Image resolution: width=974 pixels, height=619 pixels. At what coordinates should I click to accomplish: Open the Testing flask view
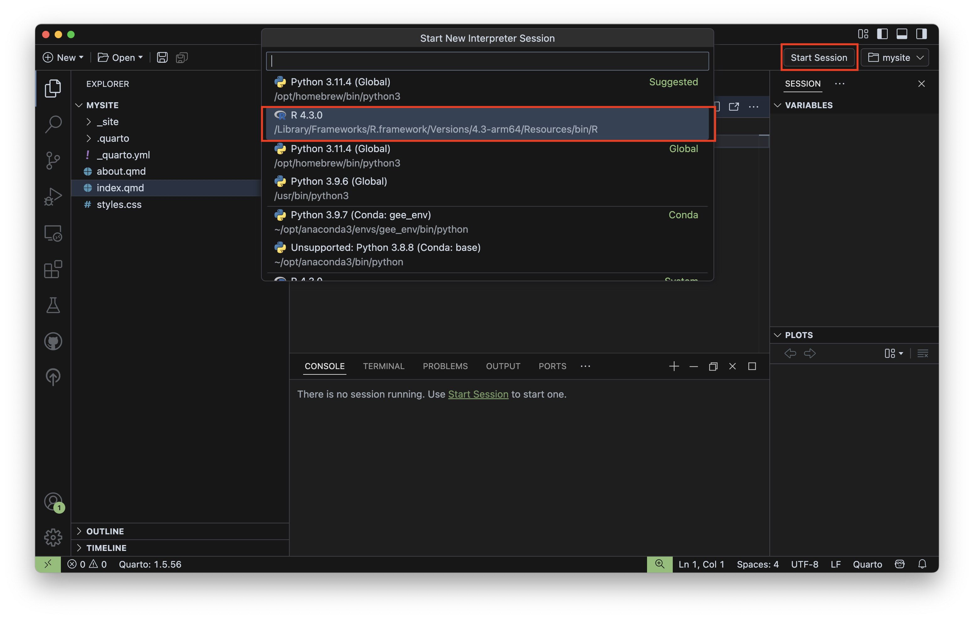(x=53, y=305)
